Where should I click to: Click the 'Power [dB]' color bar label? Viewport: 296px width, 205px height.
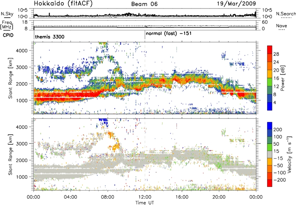tap(283, 78)
